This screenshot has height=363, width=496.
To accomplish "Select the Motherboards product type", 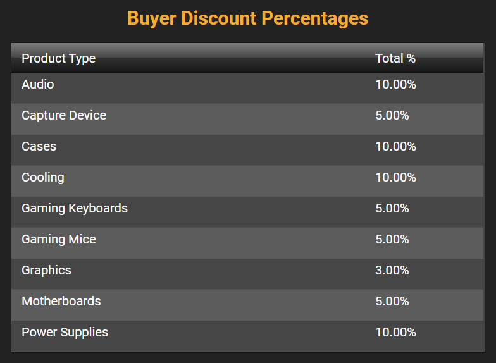I will (x=61, y=301).
